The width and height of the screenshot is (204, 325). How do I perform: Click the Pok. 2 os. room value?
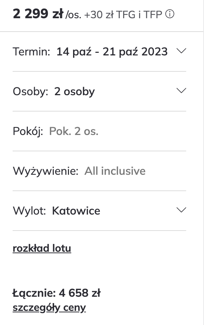[x=73, y=131]
